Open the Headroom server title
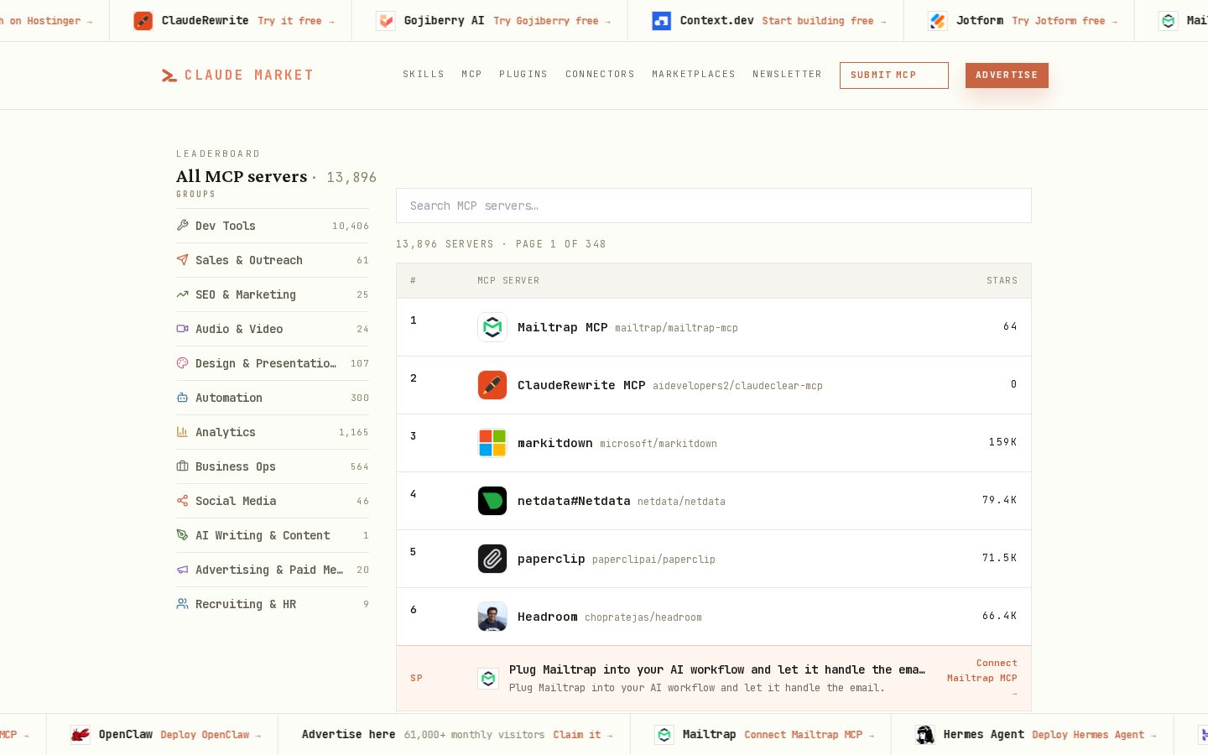The width and height of the screenshot is (1208, 755). pos(548,617)
